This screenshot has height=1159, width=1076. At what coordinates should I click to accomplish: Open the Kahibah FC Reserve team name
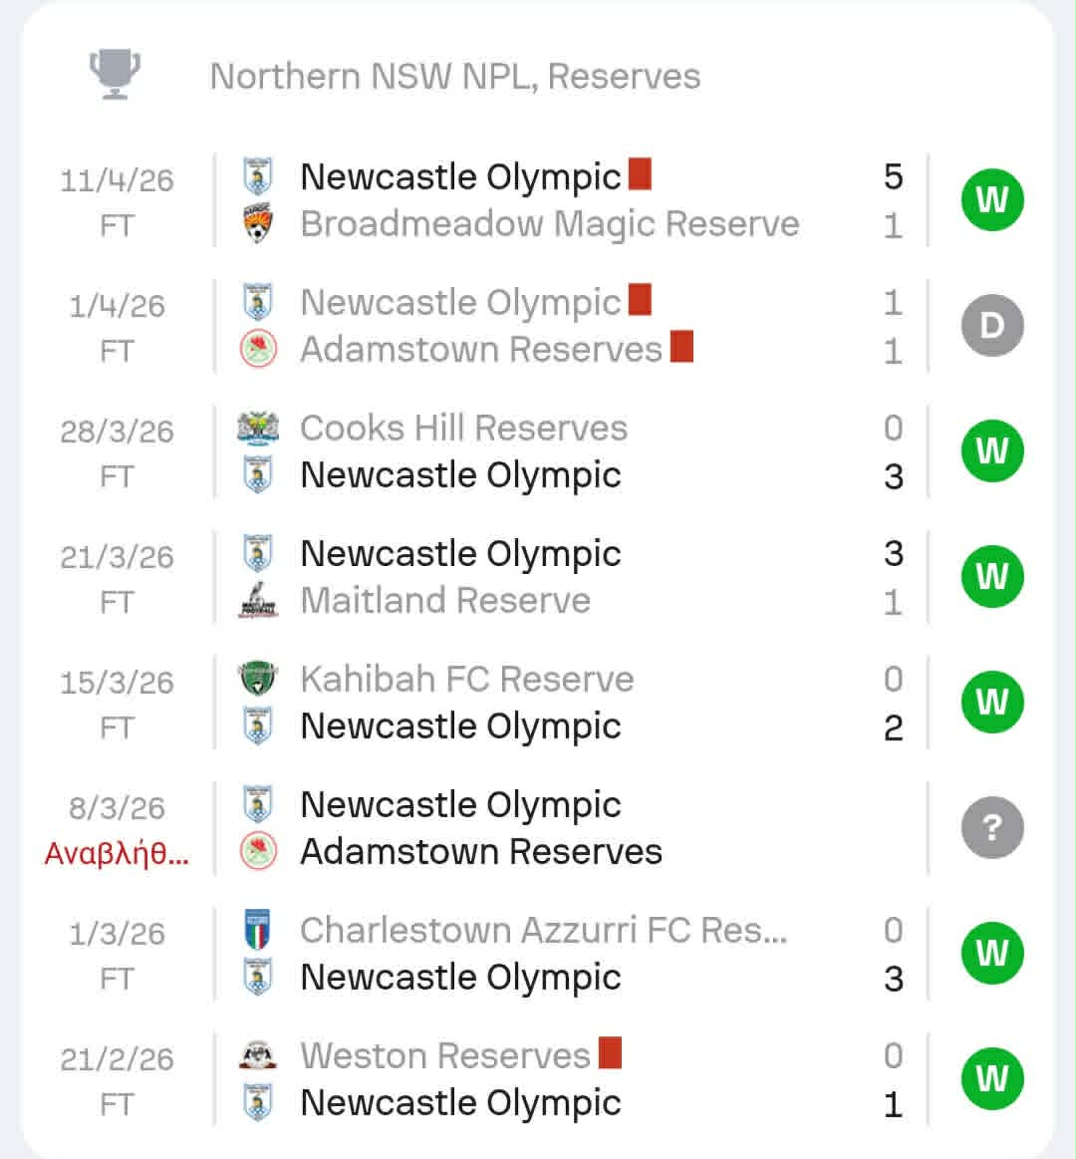(x=466, y=679)
